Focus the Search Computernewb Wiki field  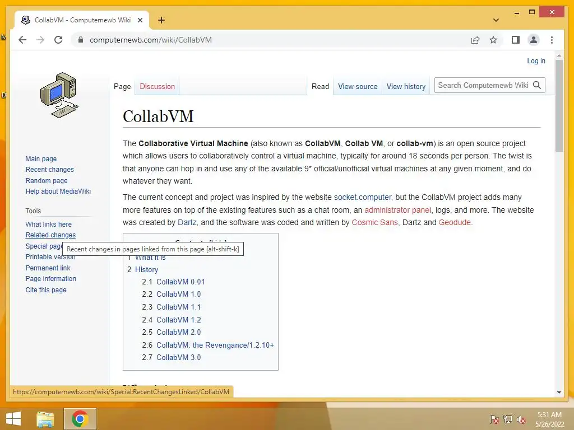tap(483, 85)
